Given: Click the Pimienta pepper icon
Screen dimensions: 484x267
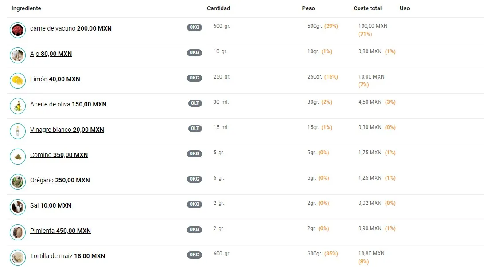Looking at the screenshot, I should [18, 233].
